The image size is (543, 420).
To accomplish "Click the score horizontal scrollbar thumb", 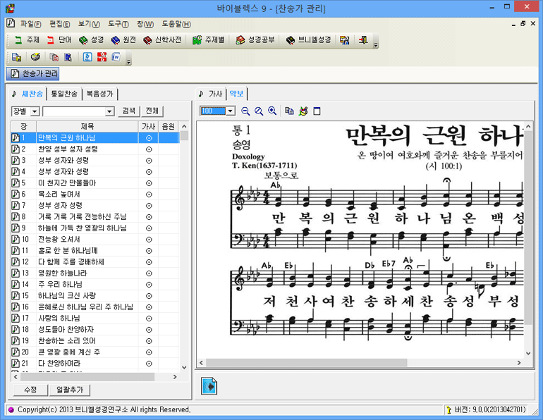I will click(x=307, y=363).
